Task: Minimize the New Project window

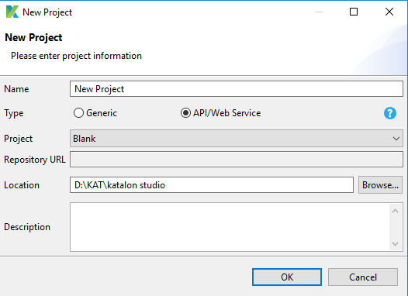Action: pyautogui.click(x=319, y=12)
